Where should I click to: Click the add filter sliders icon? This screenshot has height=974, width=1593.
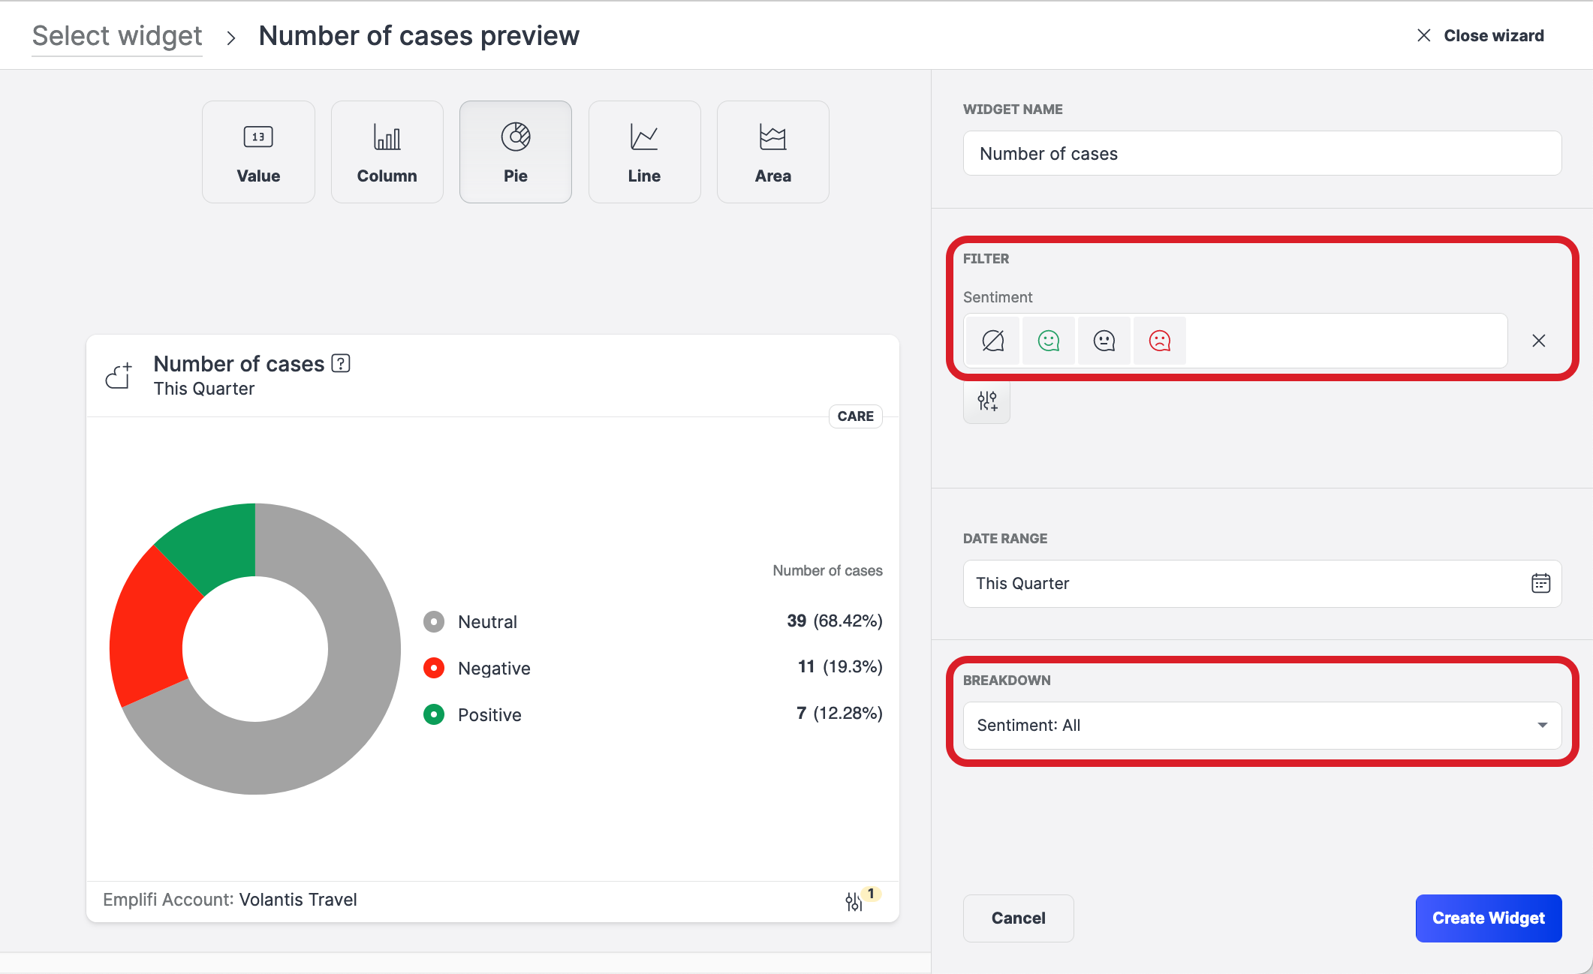986,401
